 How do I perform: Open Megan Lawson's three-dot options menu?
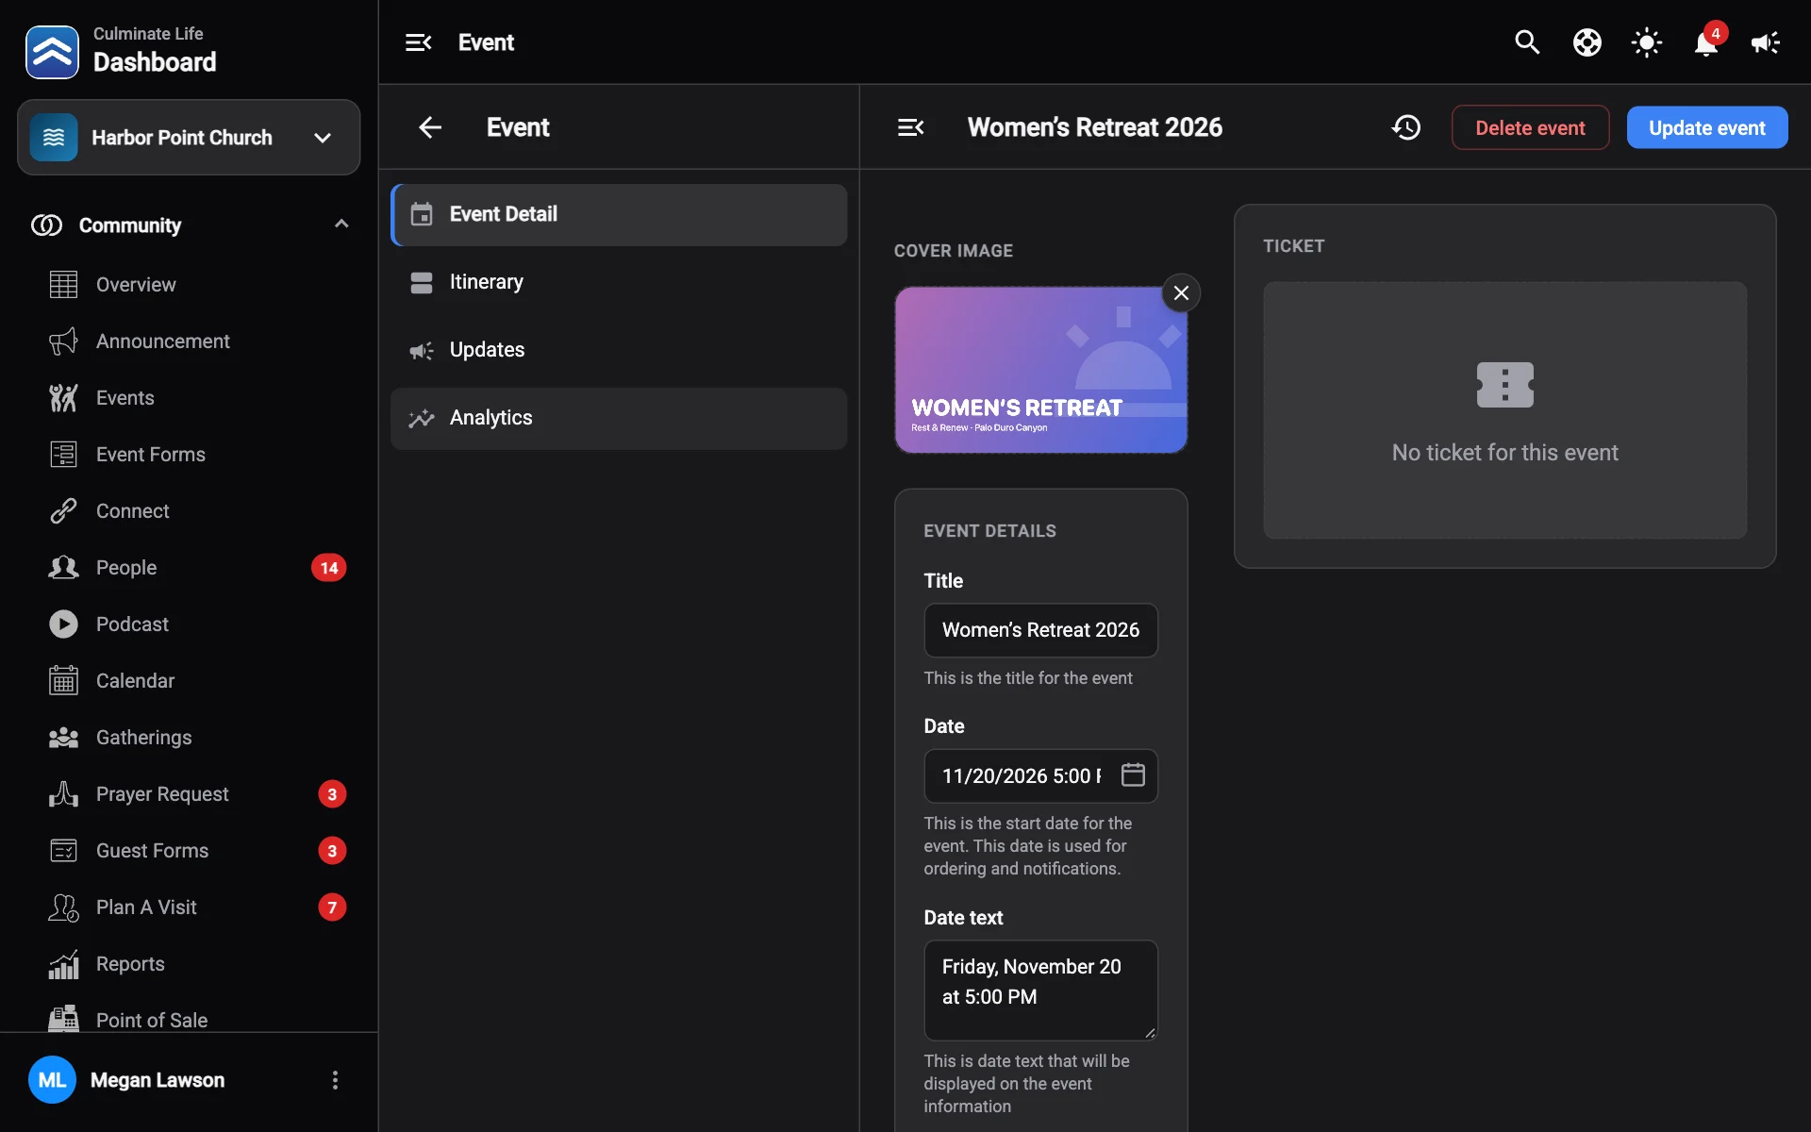335,1080
